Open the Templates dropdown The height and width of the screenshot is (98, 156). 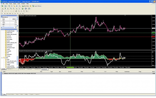(29, 8)
